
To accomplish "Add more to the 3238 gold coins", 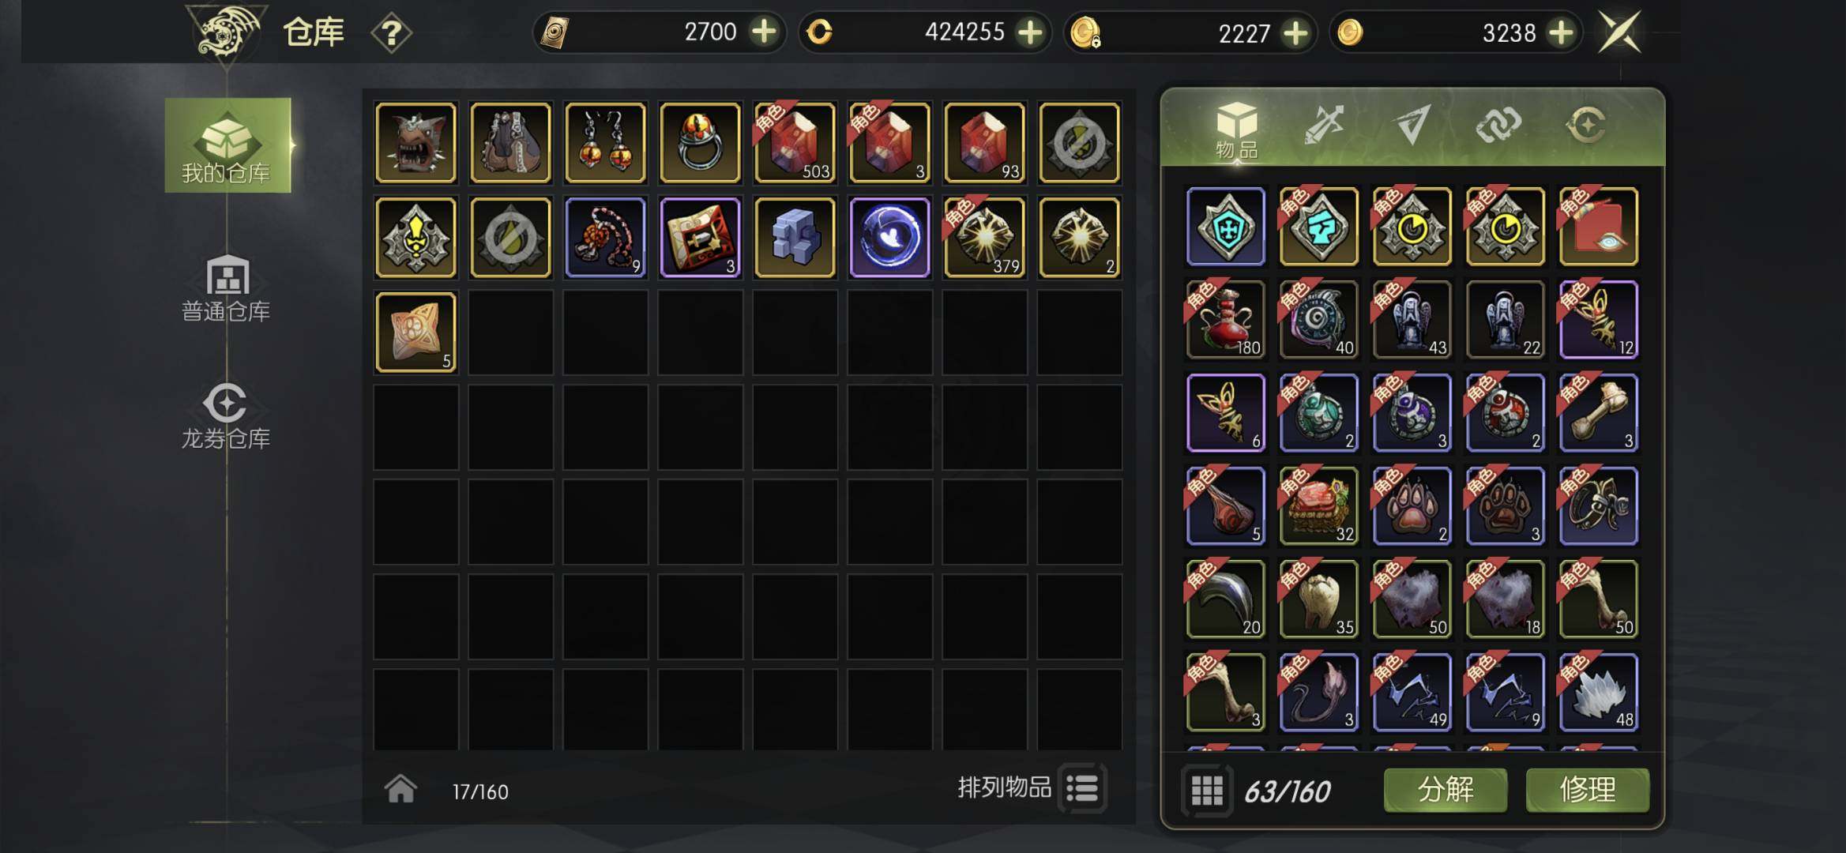I will click(x=1561, y=32).
